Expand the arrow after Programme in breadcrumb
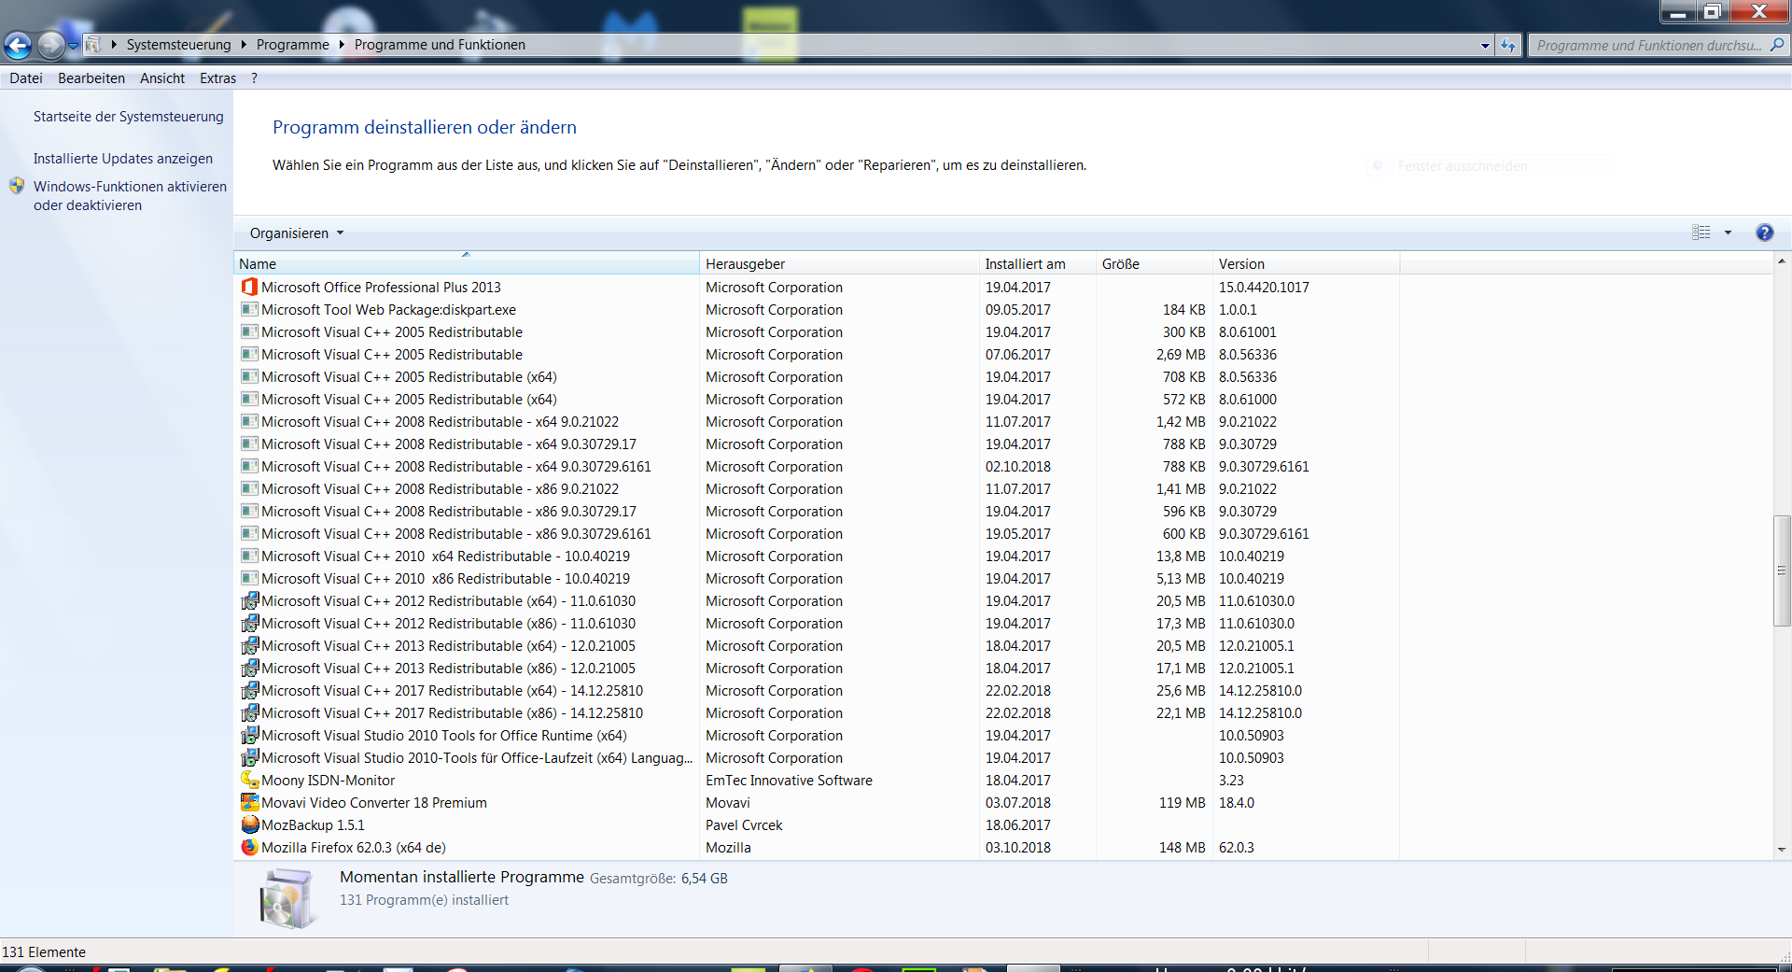Image resolution: width=1792 pixels, height=972 pixels. point(342,44)
